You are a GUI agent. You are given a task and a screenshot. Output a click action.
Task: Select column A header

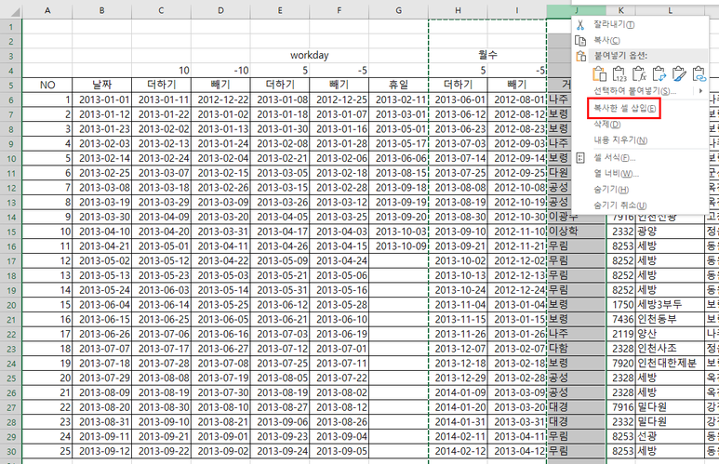pos(47,10)
